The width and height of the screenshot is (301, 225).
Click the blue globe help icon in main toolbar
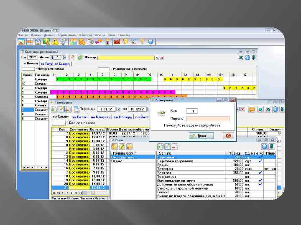(x=150, y=42)
